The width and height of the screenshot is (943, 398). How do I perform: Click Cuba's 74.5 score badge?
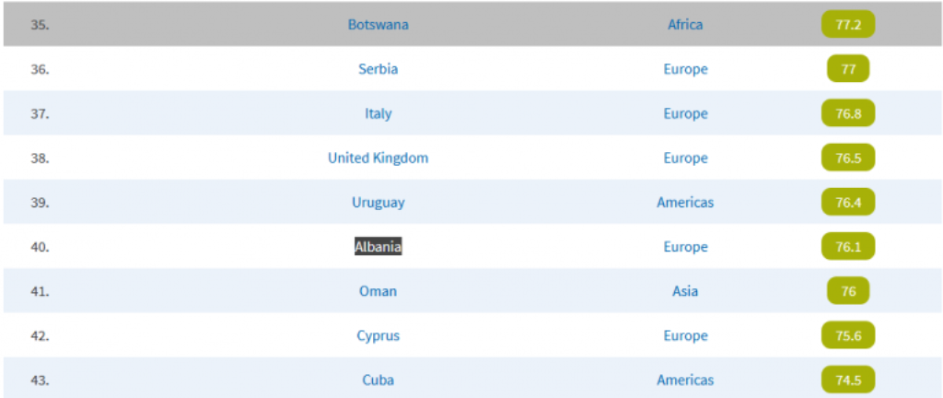point(847,380)
